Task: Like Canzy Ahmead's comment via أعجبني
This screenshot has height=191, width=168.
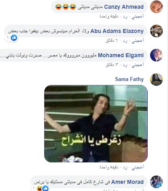Action: (138, 16)
